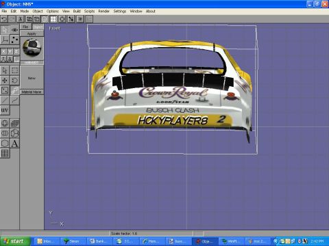
Task: Click the lines list toolbar icon
Action: 80,19
